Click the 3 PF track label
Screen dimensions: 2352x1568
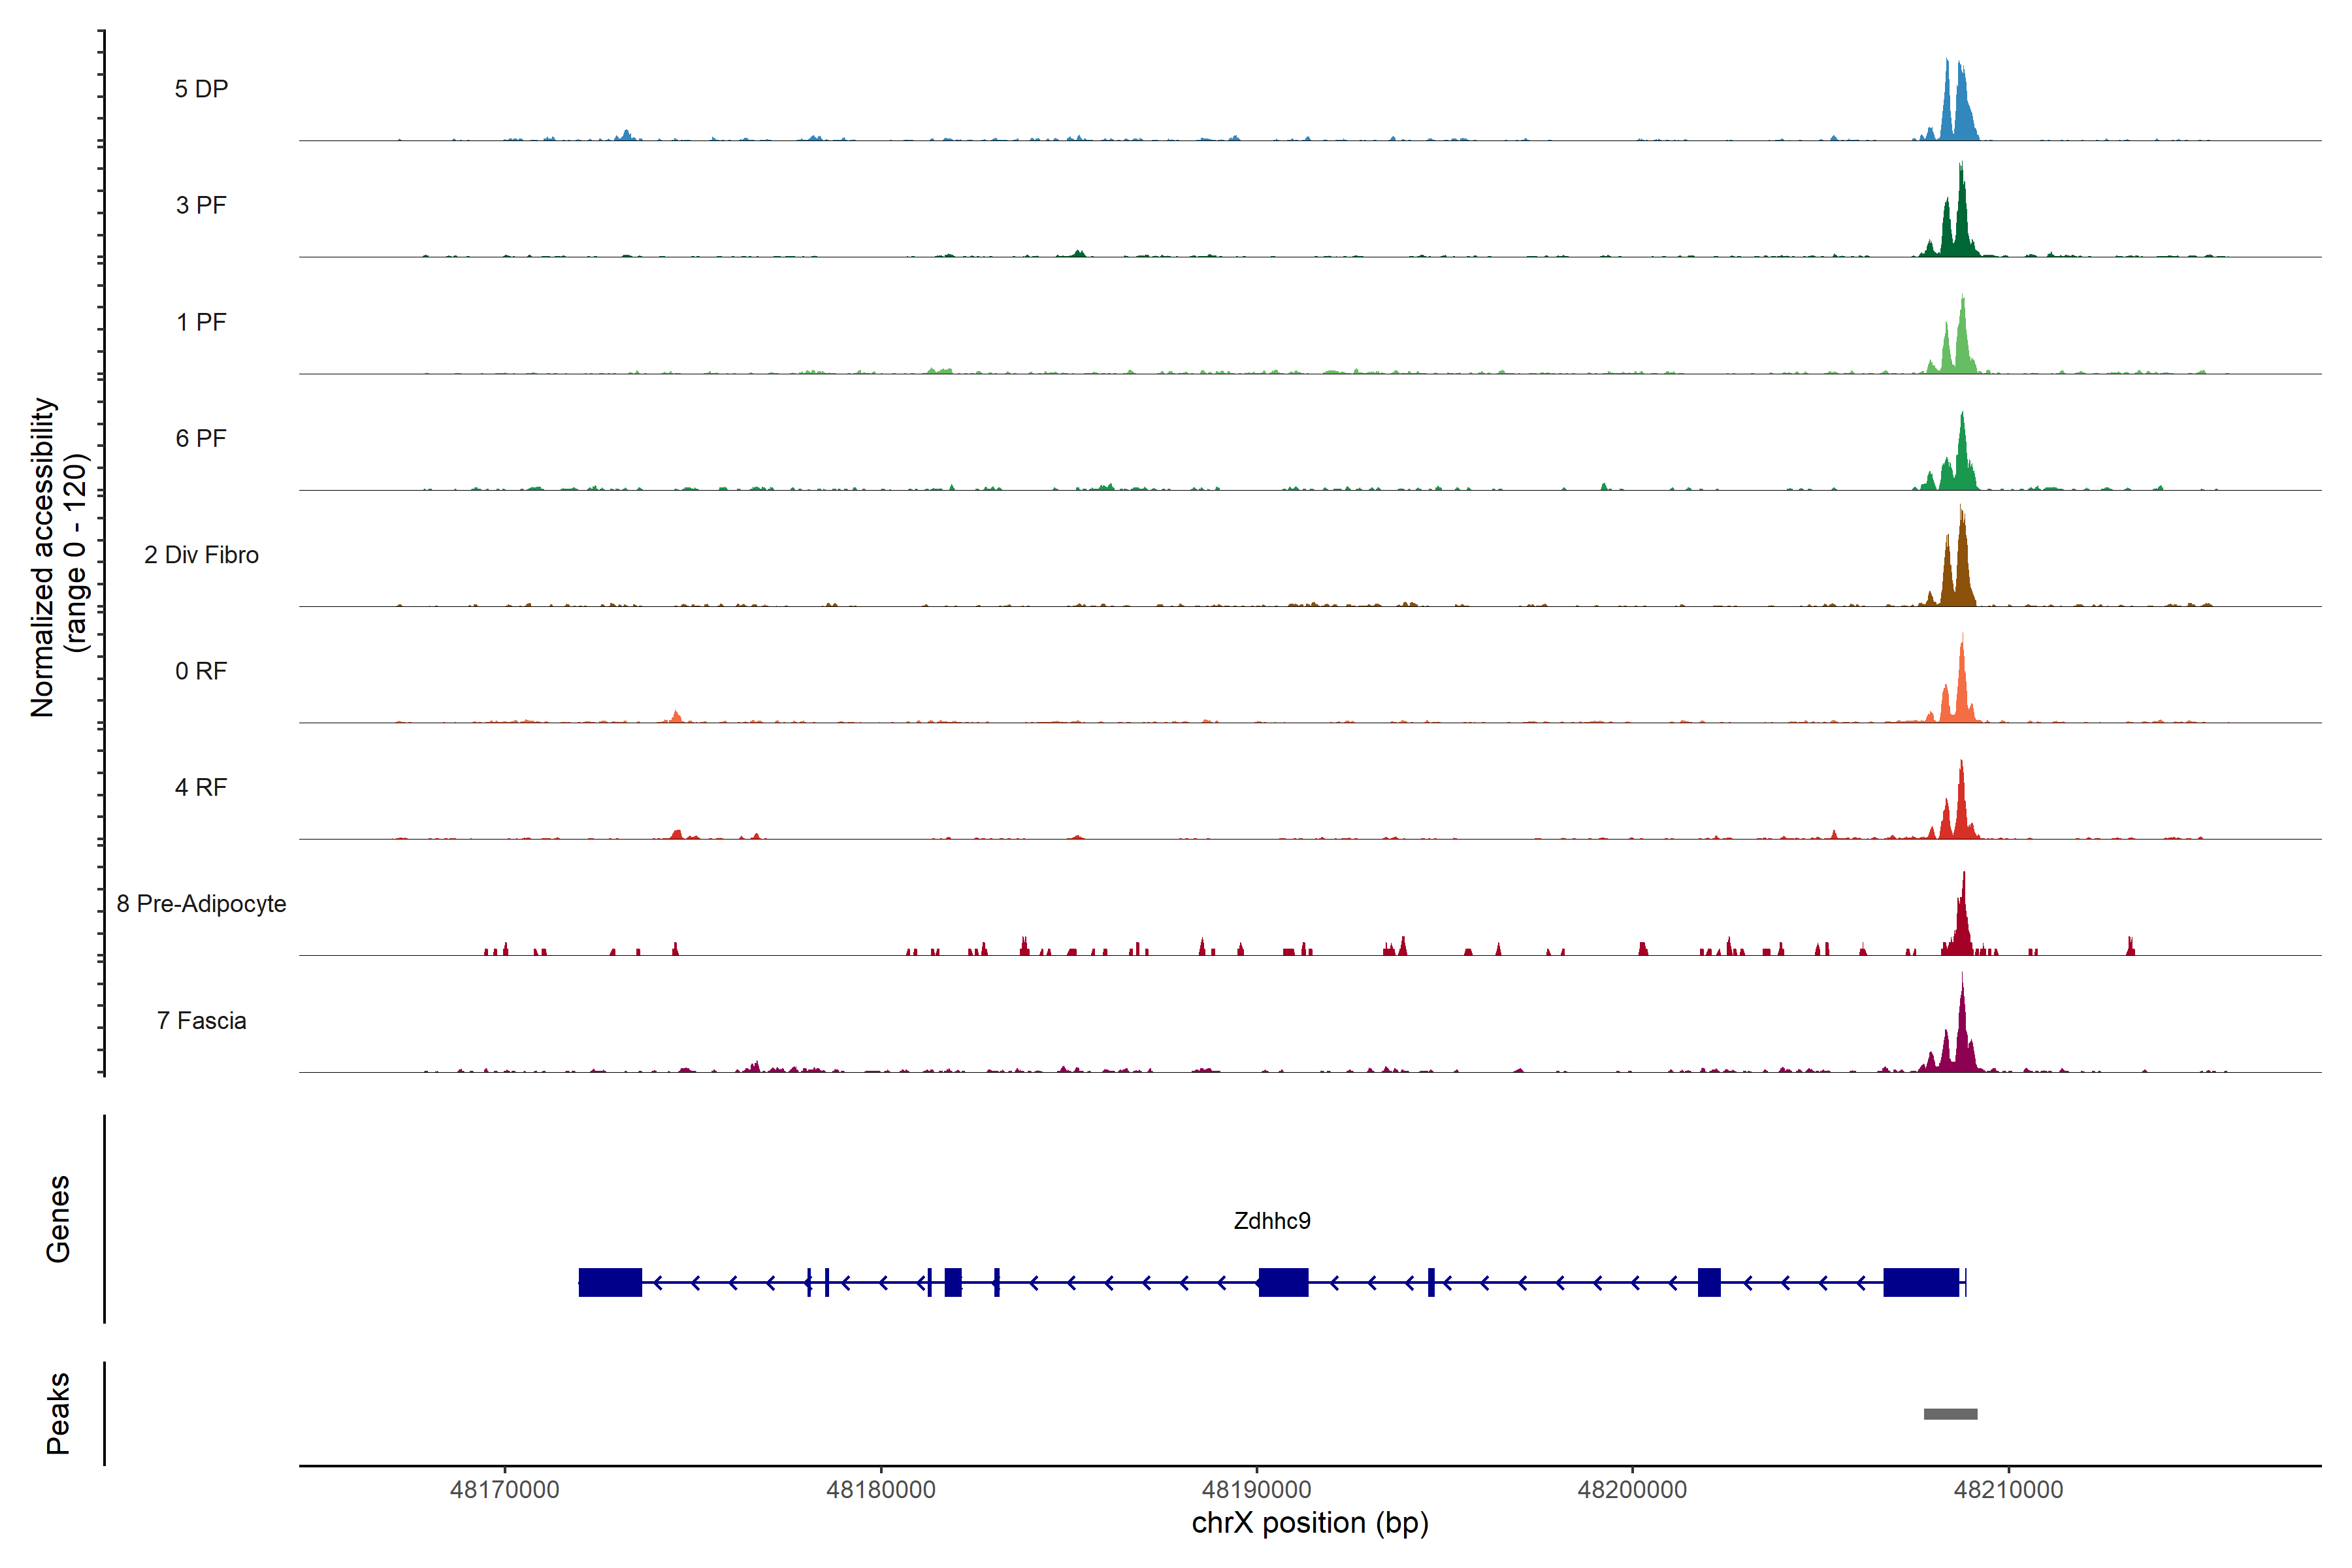point(201,205)
